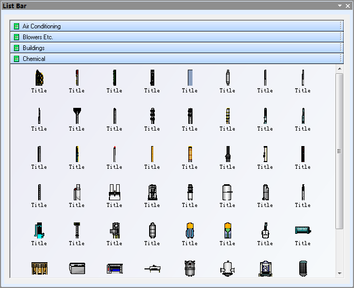This screenshot has width=354, height=288.
Task: Select the yellow-and-black banded column symbol
Action: pyautogui.click(x=227, y=116)
